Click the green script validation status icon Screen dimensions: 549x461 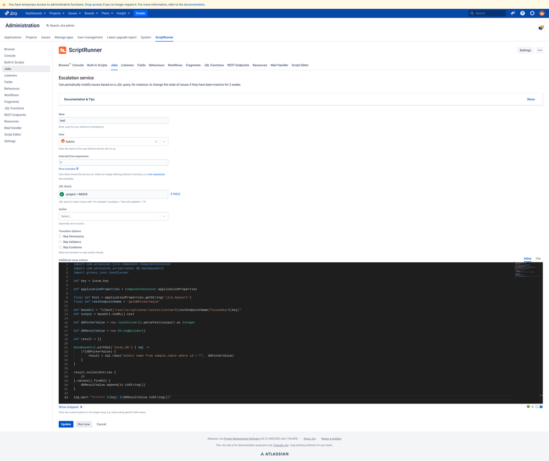[528, 406]
